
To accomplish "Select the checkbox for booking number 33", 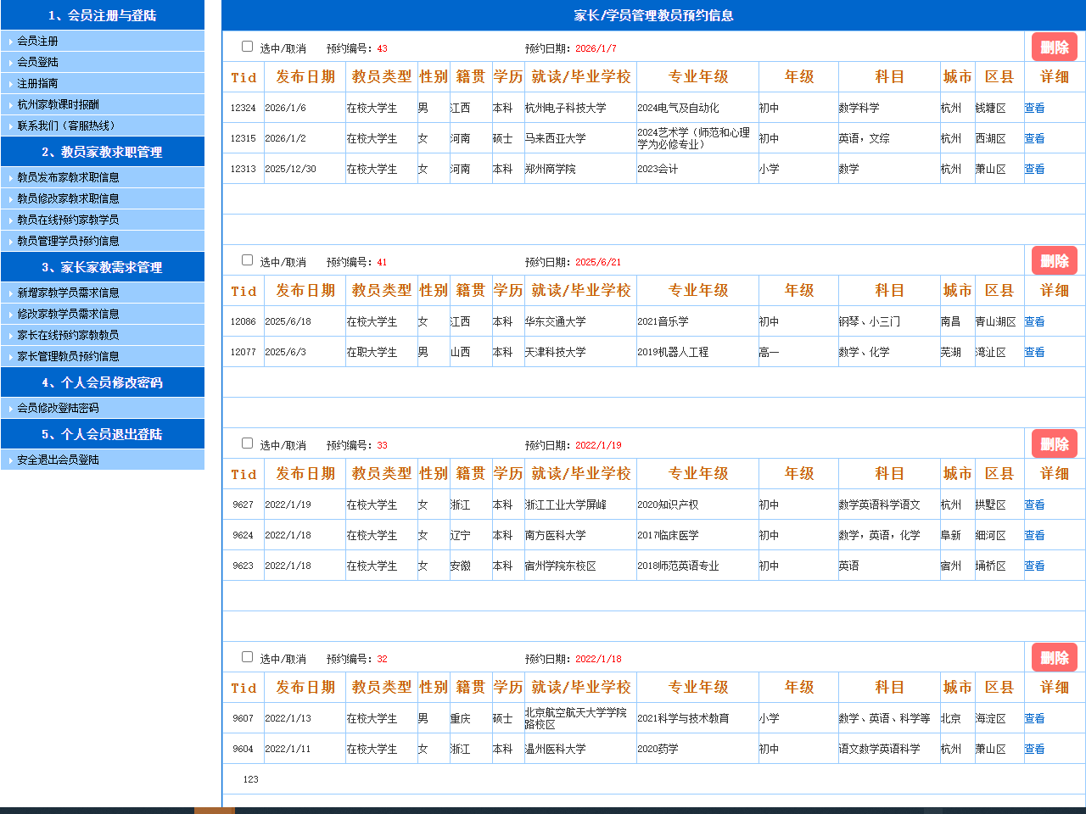I will (247, 443).
